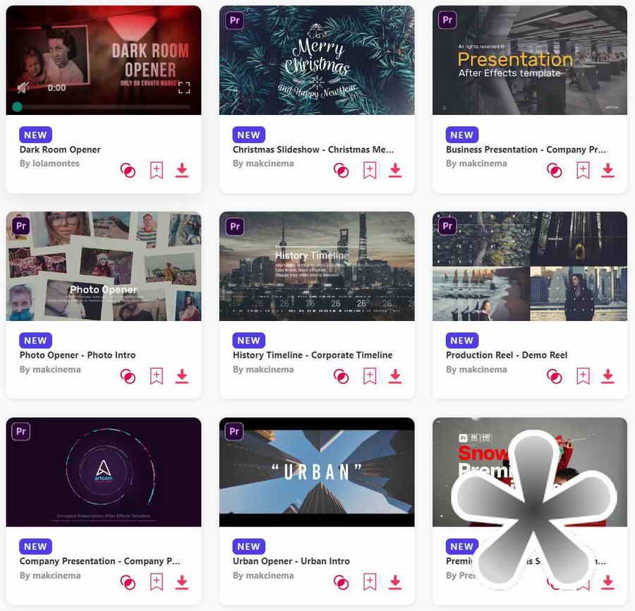Open the Christmas Slideshow title link

point(313,150)
